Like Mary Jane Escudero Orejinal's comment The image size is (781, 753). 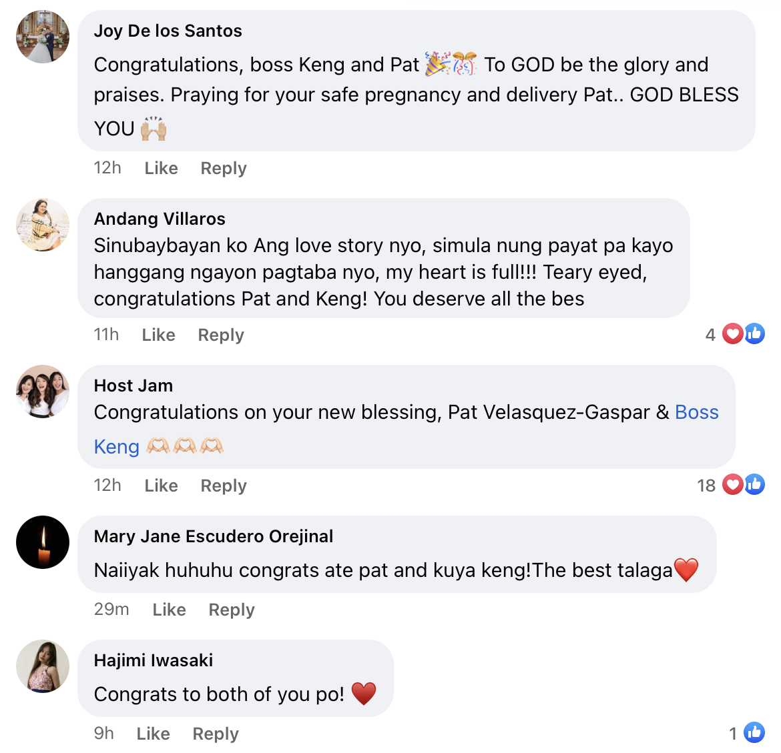coord(169,610)
